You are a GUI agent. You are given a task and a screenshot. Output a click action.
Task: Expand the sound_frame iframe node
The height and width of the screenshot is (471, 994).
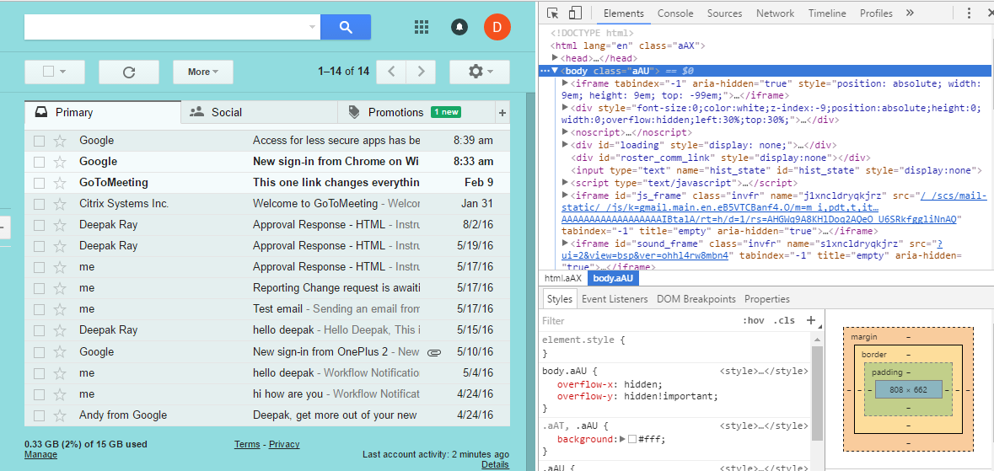(x=566, y=244)
